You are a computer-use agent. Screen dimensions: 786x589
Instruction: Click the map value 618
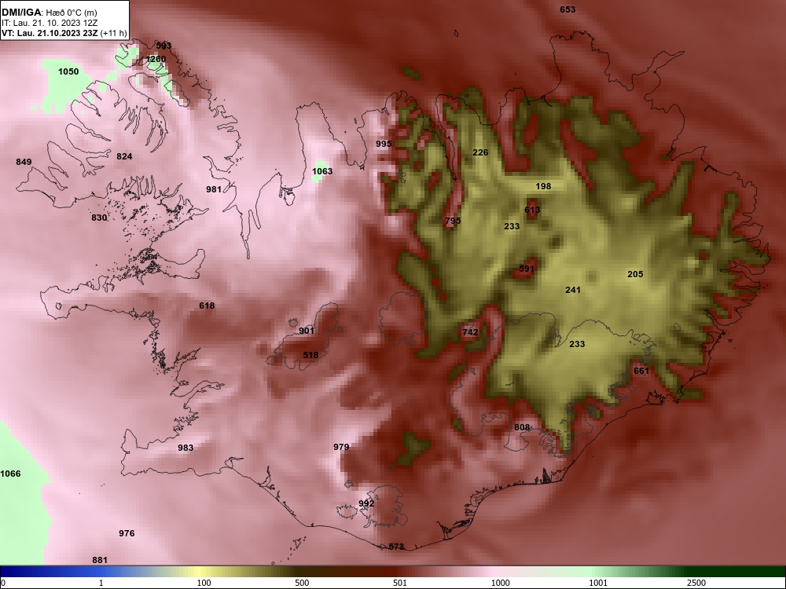click(207, 305)
